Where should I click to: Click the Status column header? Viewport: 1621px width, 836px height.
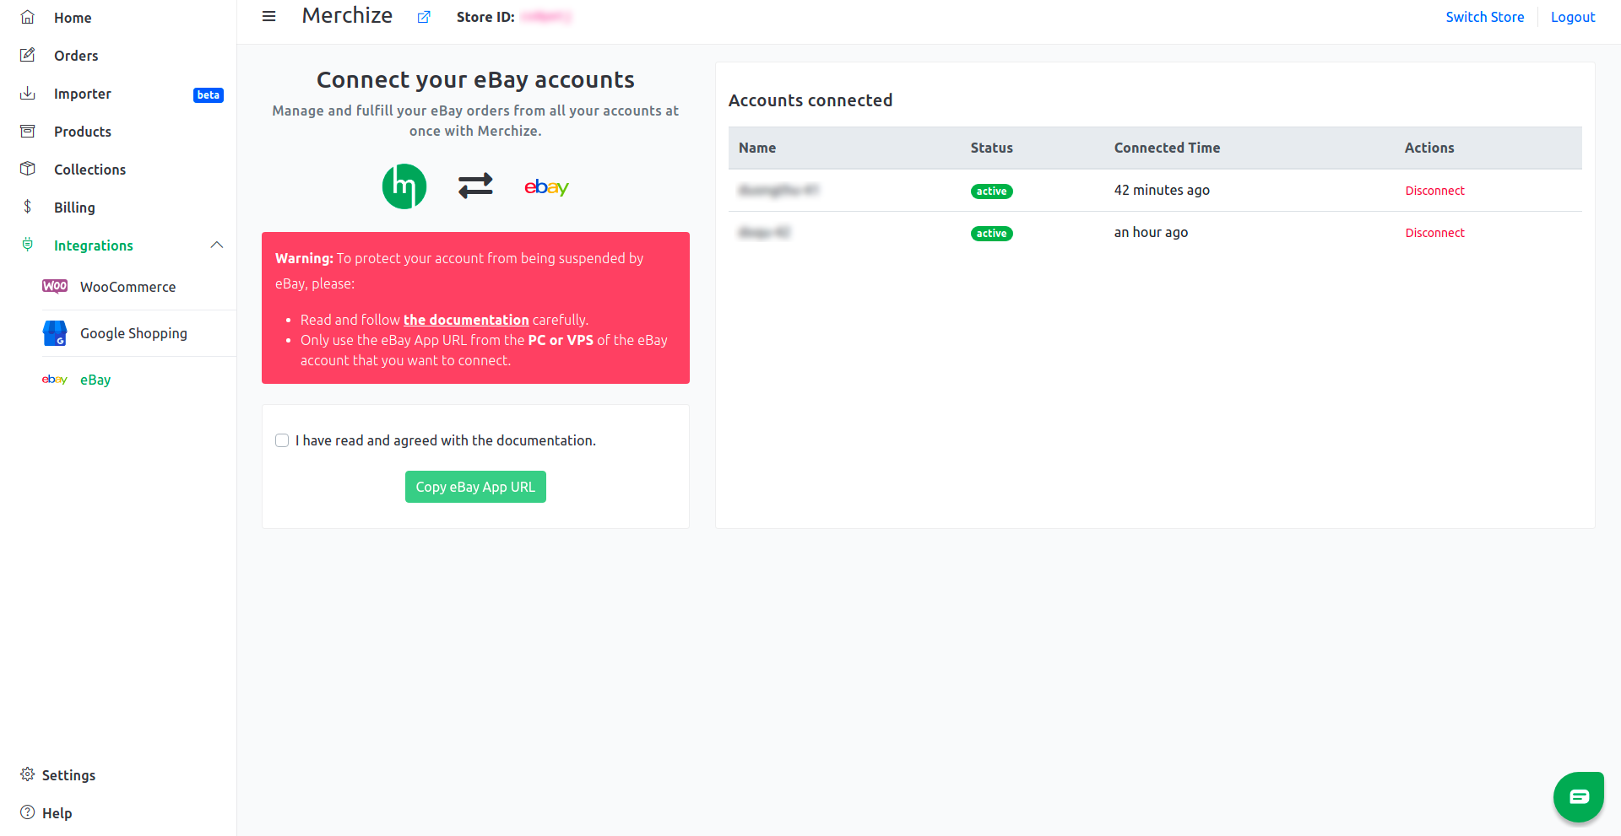(991, 148)
